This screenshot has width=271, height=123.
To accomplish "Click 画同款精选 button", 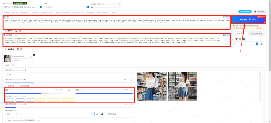I will [x=245, y=12].
